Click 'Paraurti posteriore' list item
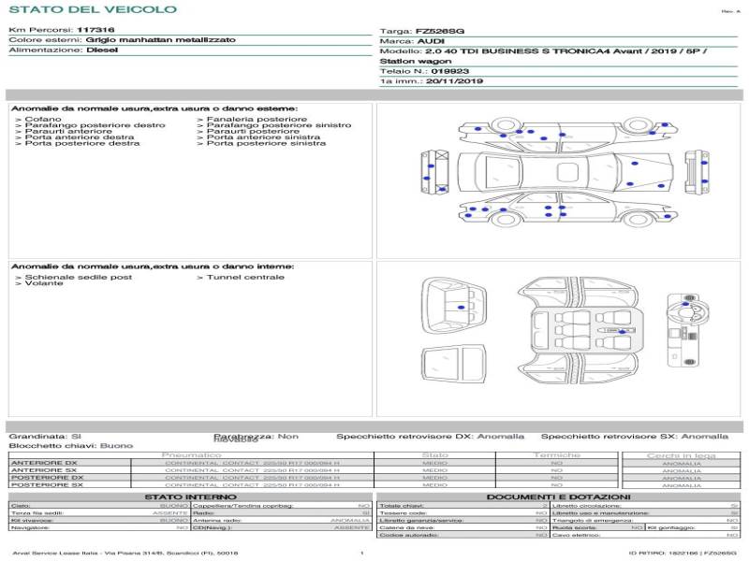 [x=253, y=131]
